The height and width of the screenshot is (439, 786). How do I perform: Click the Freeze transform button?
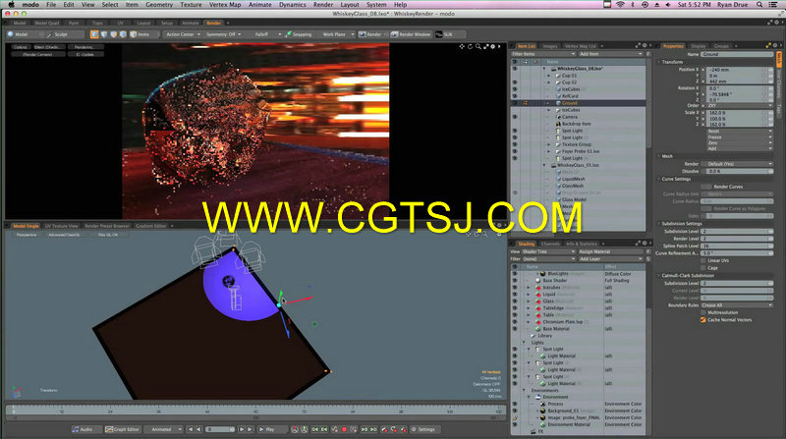pos(739,137)
